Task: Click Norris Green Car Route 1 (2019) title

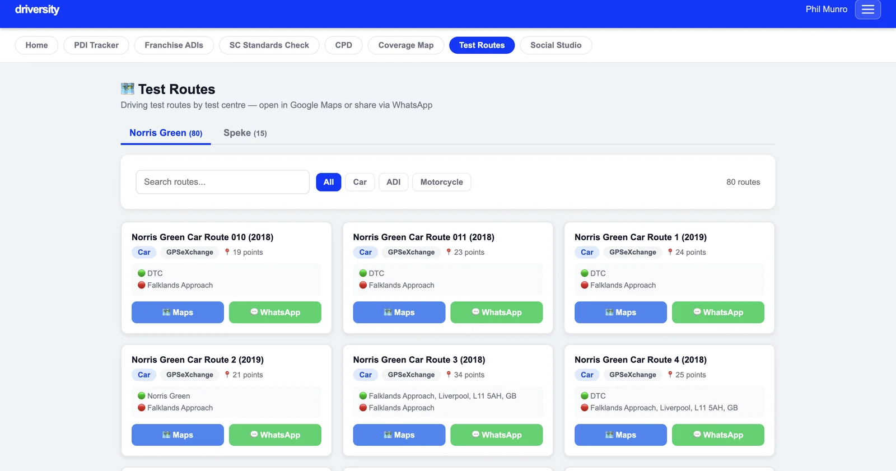Action: click(641, 237)
